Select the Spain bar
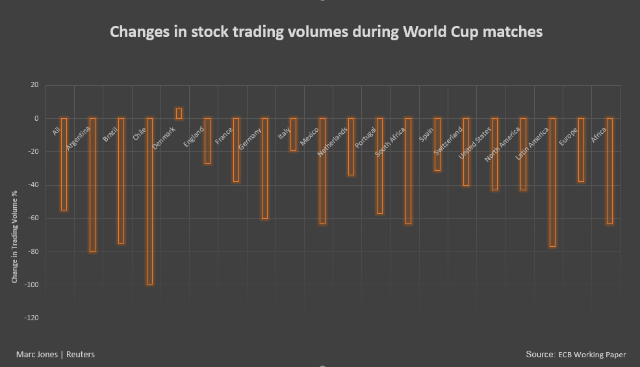 pyautogui.click(x=437, y=144)
